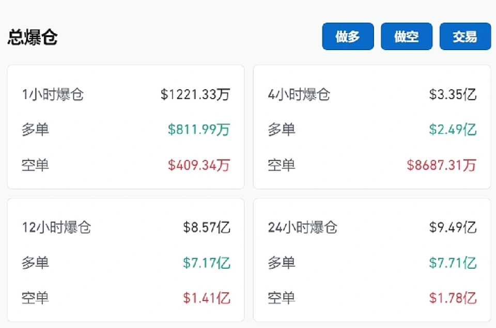
Task: Click the green $7.71亿 long value
Action: pyautogui.click(x=453, y=263)
